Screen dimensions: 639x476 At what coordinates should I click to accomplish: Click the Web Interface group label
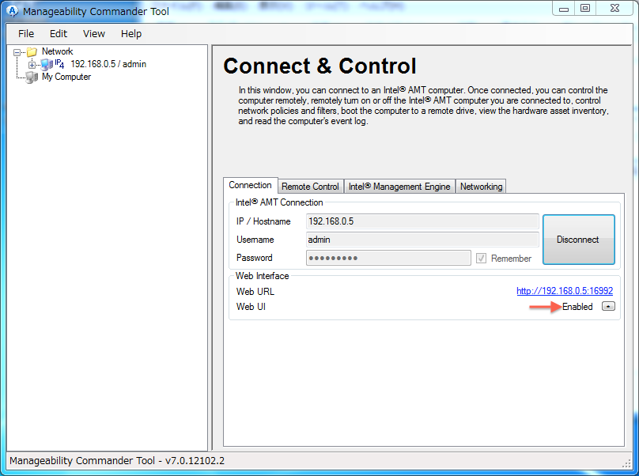click(262, 276)
